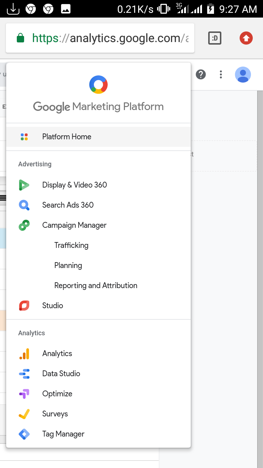Choose Search Ads 360 label

(68, 205)
